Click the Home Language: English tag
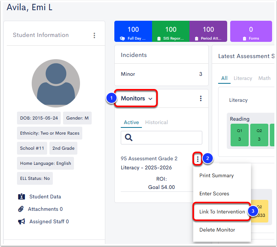This screenshot has height=247, width=277. pos(45,163)
